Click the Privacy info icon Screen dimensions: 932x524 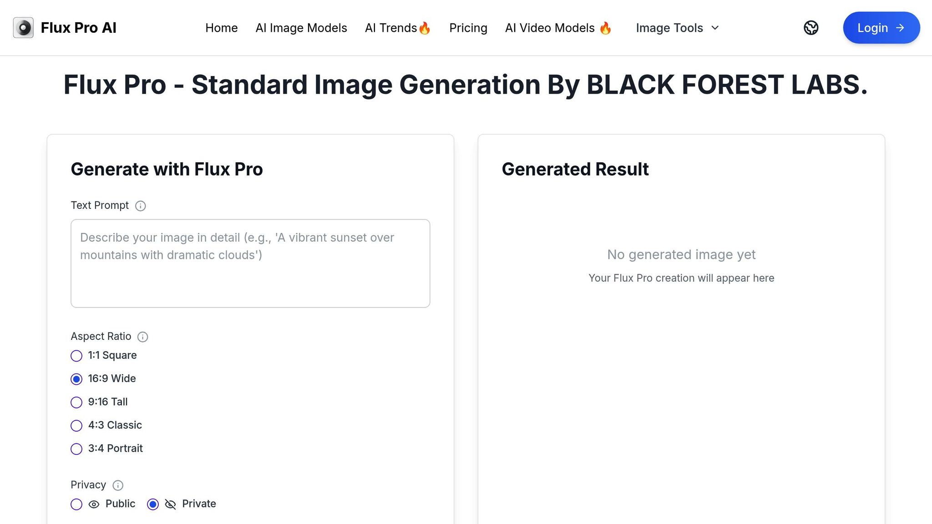pyautogui.click(x=117, y=485)
